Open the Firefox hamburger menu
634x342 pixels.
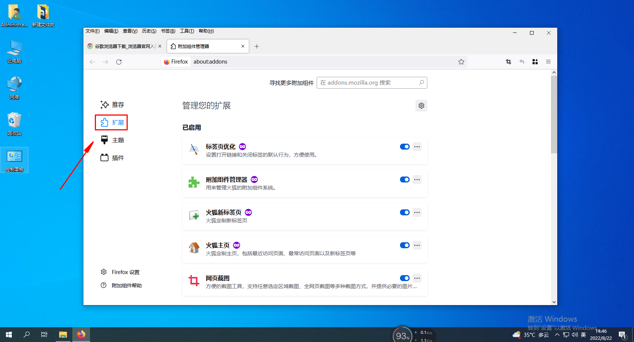pyautogui.click(x=548, y=62)
